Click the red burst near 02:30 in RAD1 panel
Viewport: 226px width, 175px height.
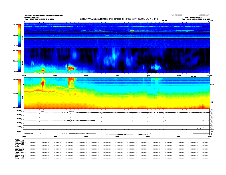point(43,70)
